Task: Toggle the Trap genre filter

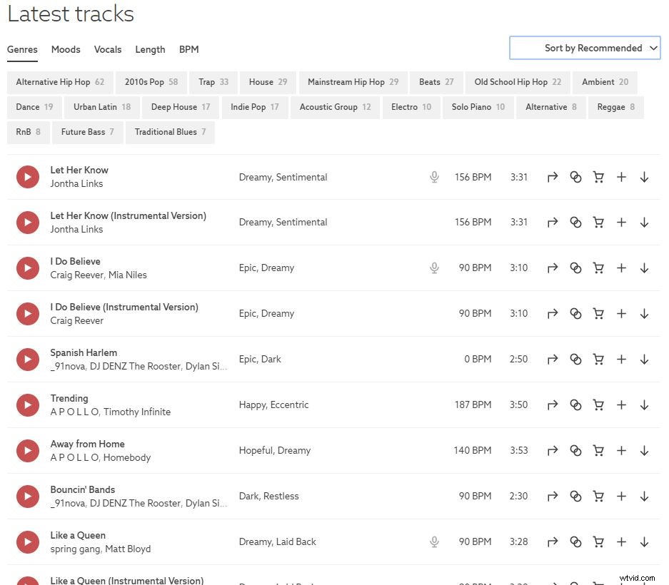Action: [213, 82]
